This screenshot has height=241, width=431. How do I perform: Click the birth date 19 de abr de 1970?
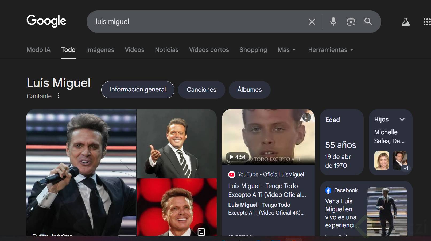pos(338,161)
